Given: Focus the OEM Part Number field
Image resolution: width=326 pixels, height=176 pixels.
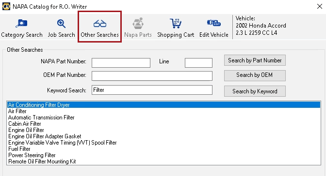Looking at the screenshot, I should coord(152,76).
